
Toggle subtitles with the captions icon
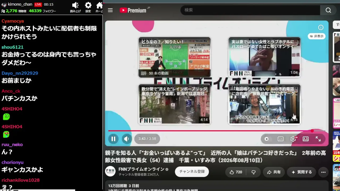pos(280,139)
